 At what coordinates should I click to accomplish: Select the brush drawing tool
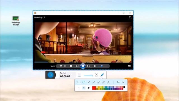click(x=99, y=82)
